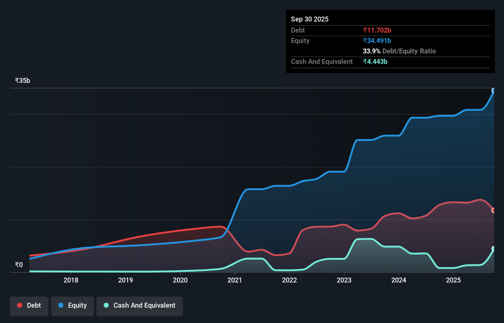Select the Equity endpoint marker on the chart
This screenshot has height=323, width=504.
tap(494, 90)
